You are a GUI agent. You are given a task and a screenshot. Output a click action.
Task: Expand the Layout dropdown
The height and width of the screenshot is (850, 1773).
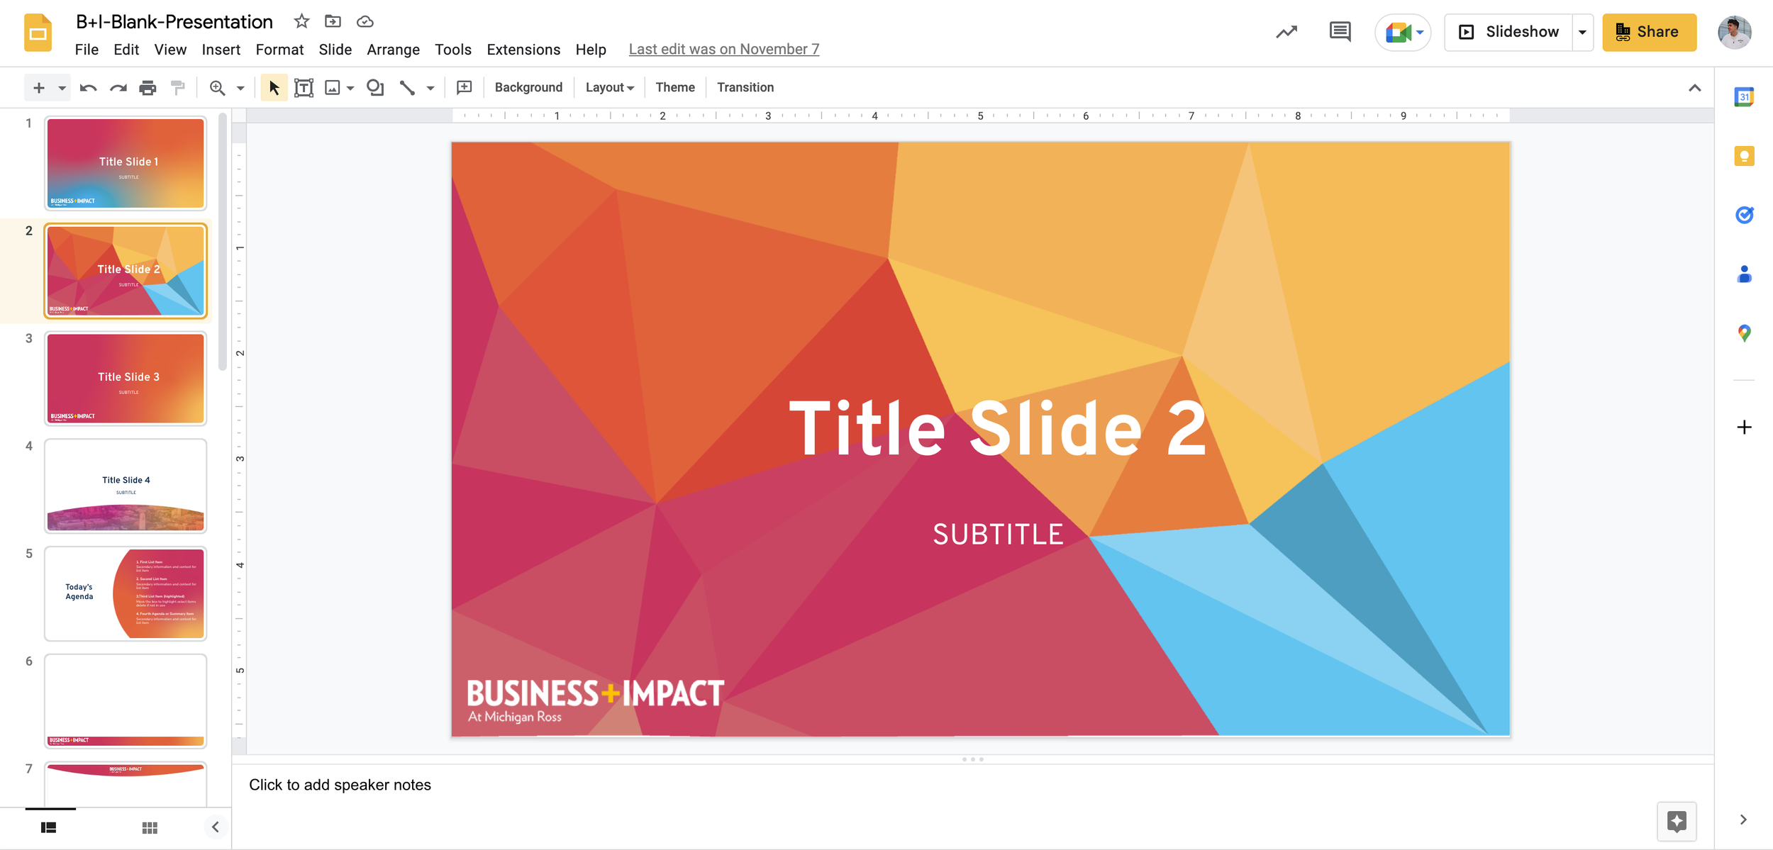(609, 87)
